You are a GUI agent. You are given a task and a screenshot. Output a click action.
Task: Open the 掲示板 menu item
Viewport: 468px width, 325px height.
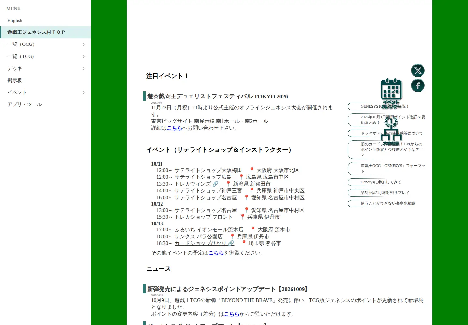(45, 80)
